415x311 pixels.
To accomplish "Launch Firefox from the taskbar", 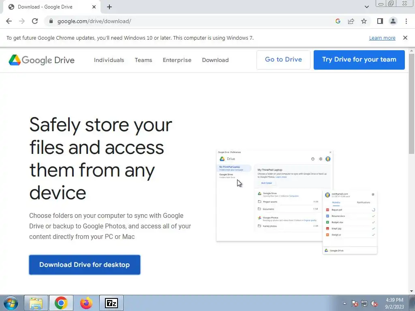I will point(86,303).
